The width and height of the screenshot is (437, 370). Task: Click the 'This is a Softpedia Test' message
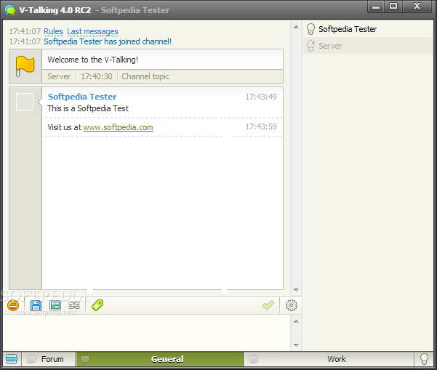tap(88, 108)
